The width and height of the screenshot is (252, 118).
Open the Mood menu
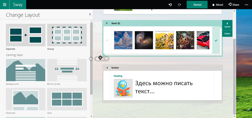[218, 5]
